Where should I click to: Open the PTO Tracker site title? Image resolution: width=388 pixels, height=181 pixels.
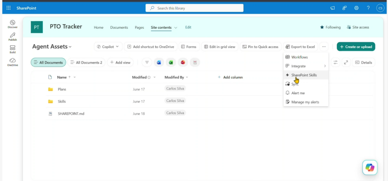point(66,27)
